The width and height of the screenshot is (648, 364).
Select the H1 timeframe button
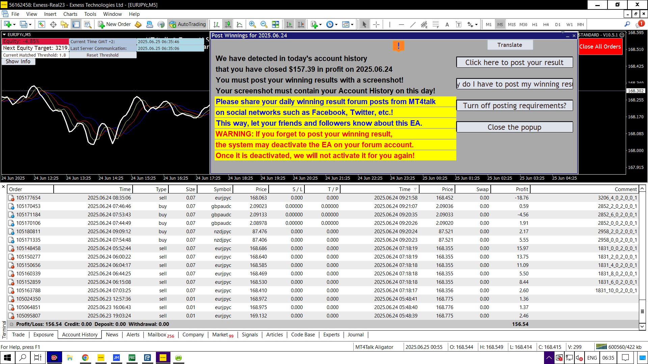(535, 25)
